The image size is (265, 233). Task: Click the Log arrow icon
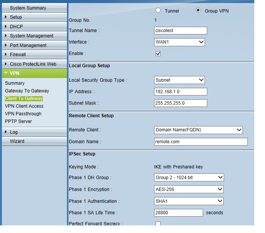6,132
